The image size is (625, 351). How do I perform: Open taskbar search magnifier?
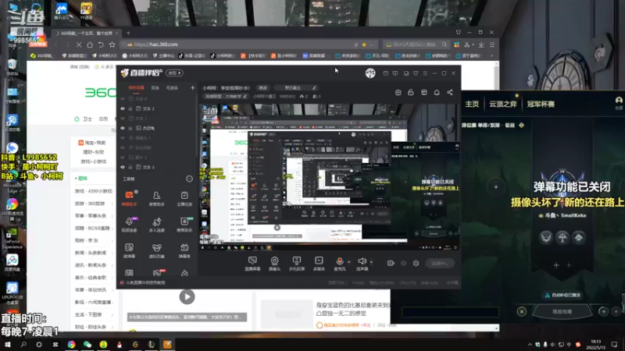click(x=23, y=344)
